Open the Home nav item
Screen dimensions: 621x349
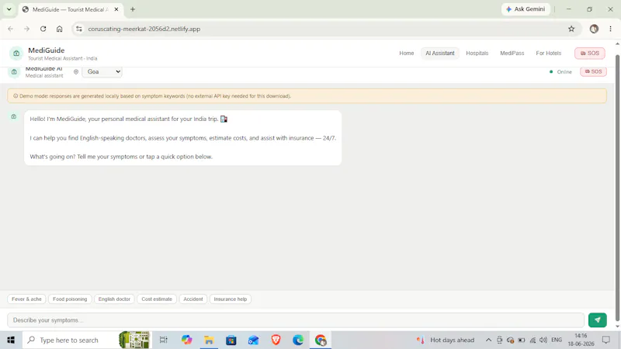406,53
